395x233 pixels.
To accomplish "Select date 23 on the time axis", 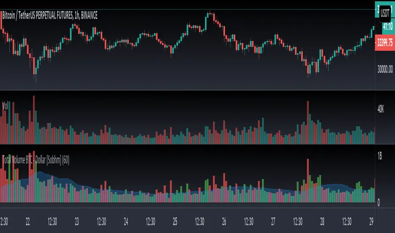I will click(77, 222).
